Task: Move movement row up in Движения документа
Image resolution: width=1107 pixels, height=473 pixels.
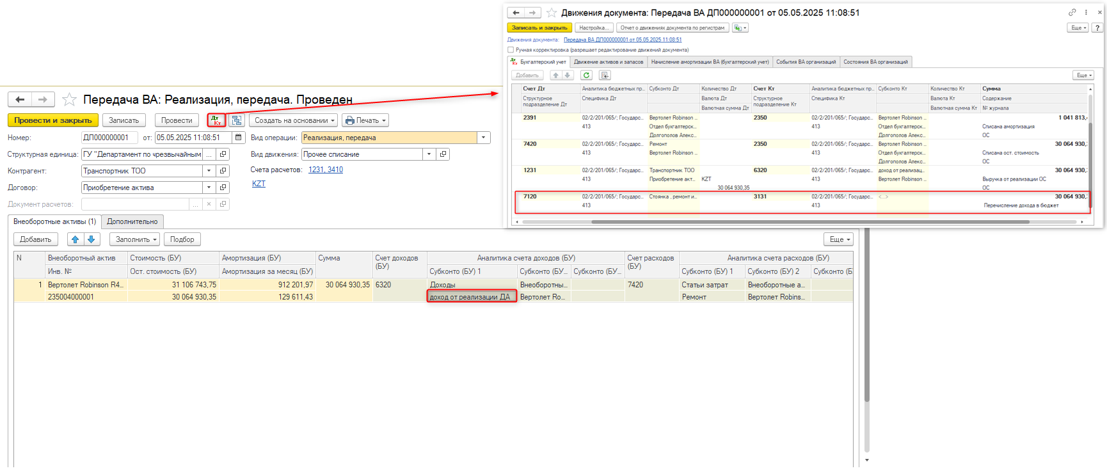Action: pyautogui.click(x=555, y=76)
